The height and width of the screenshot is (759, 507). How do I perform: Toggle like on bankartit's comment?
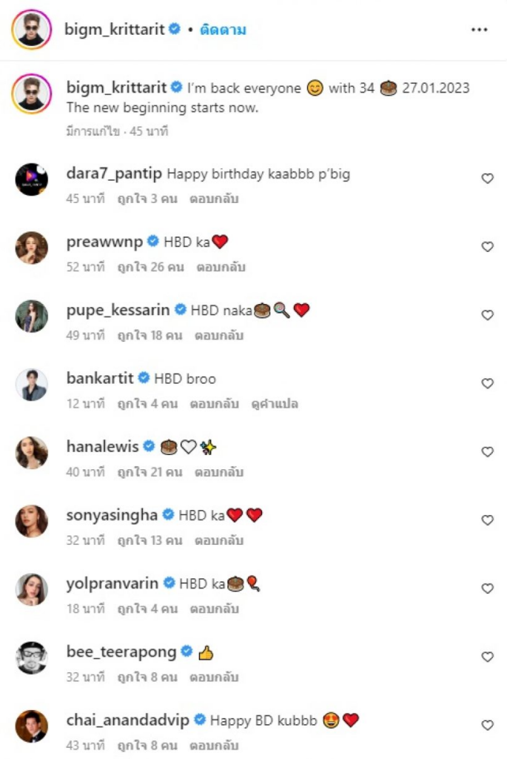click(x=487, y=383)
